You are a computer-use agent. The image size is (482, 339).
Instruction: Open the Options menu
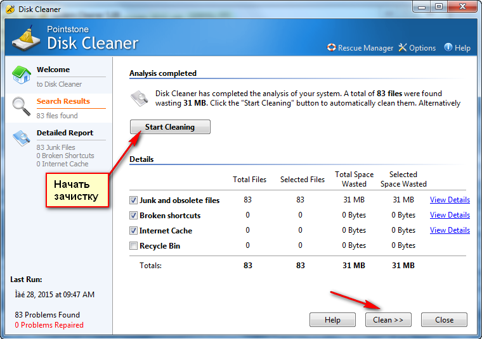(x=417, y=48)
